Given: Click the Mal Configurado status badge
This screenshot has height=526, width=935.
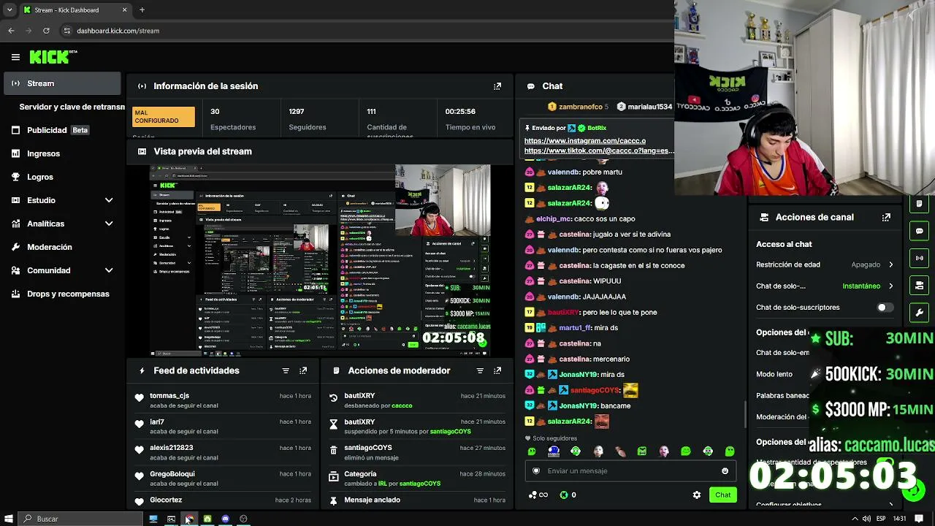Looking at the screenshot, I should [x=164, y=117].
